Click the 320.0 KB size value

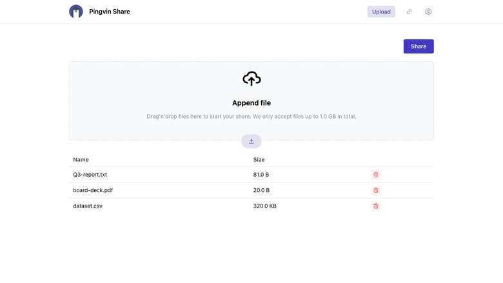click(x=264, y=206)
